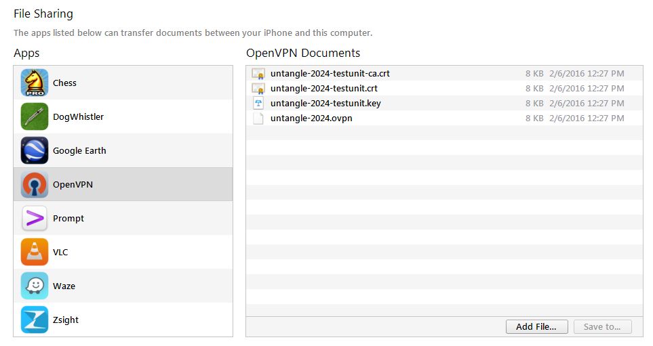Choose Google Earth label in Apps list
Image resolution: width=653 pixels, height=346 pixels.
79,151
